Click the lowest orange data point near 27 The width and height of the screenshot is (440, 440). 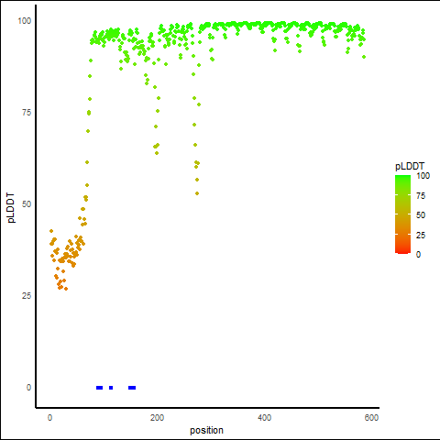click(x=66, y=289)
